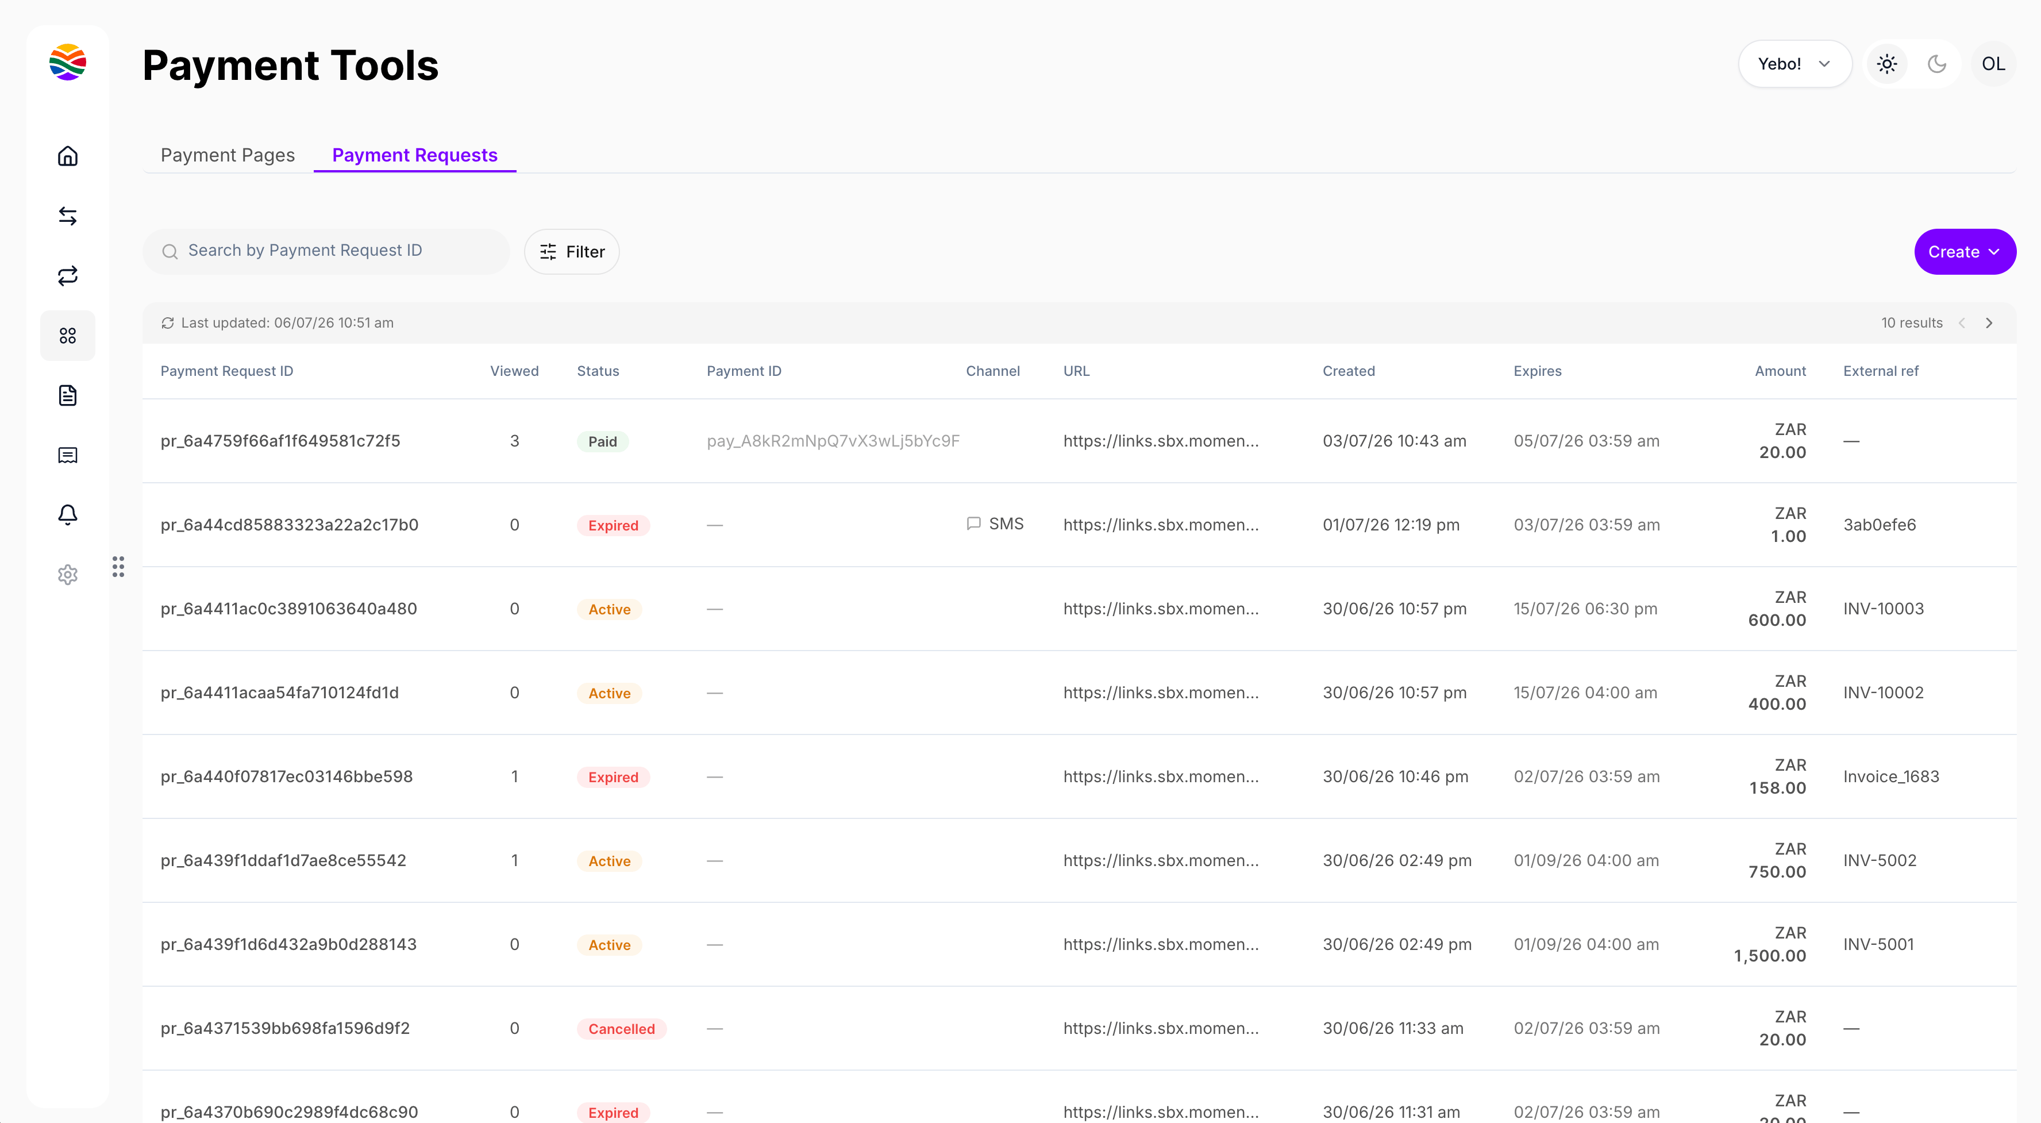Open the recurring loop sidebar icon
The width and height of the screenshot is (2041, 1123).
pyautogui.click(x=67, y=276)
